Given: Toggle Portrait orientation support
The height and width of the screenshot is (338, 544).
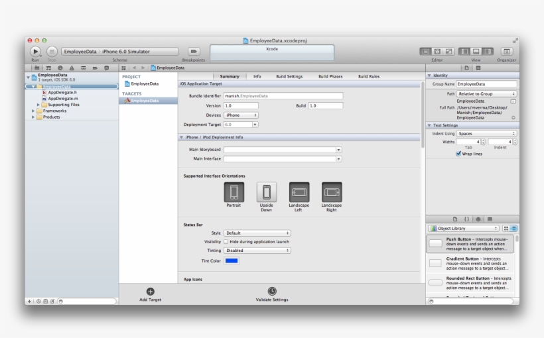Looking at the screenshot, I should point(234,192).
